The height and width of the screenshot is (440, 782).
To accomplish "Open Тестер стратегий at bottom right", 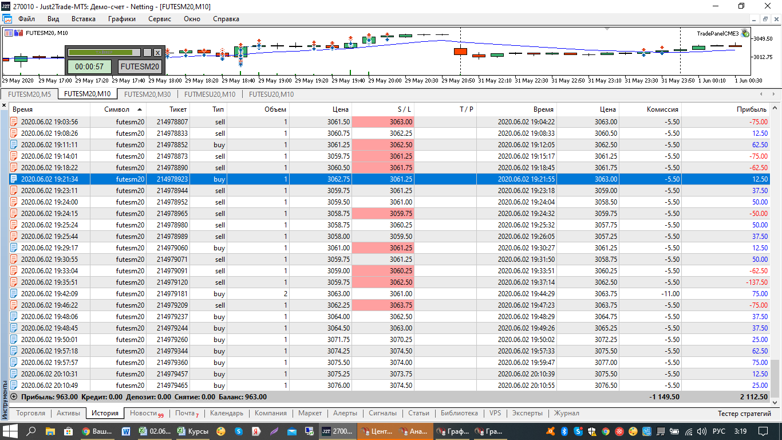I will pos(744,413).
